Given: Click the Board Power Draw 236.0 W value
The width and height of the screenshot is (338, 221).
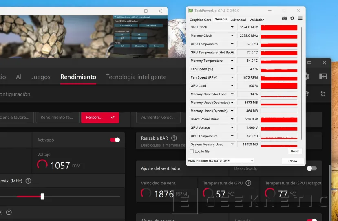Looking at the screenshot, I should (249, 119).
